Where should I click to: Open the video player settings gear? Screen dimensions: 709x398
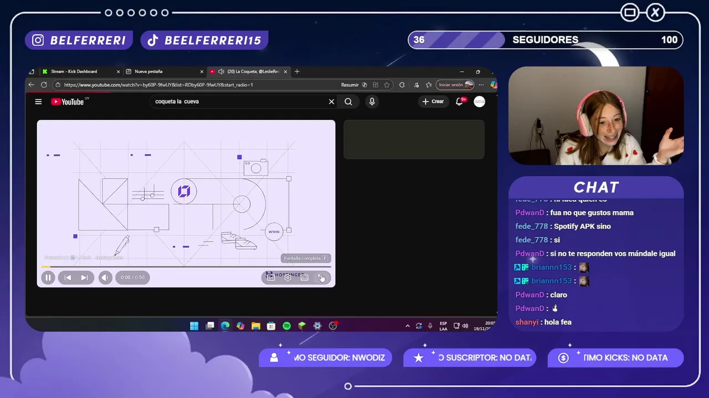(287, 277)
